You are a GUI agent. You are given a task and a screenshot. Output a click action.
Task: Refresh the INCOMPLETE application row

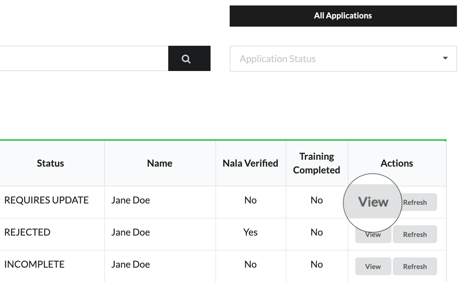tap(415, 267)
